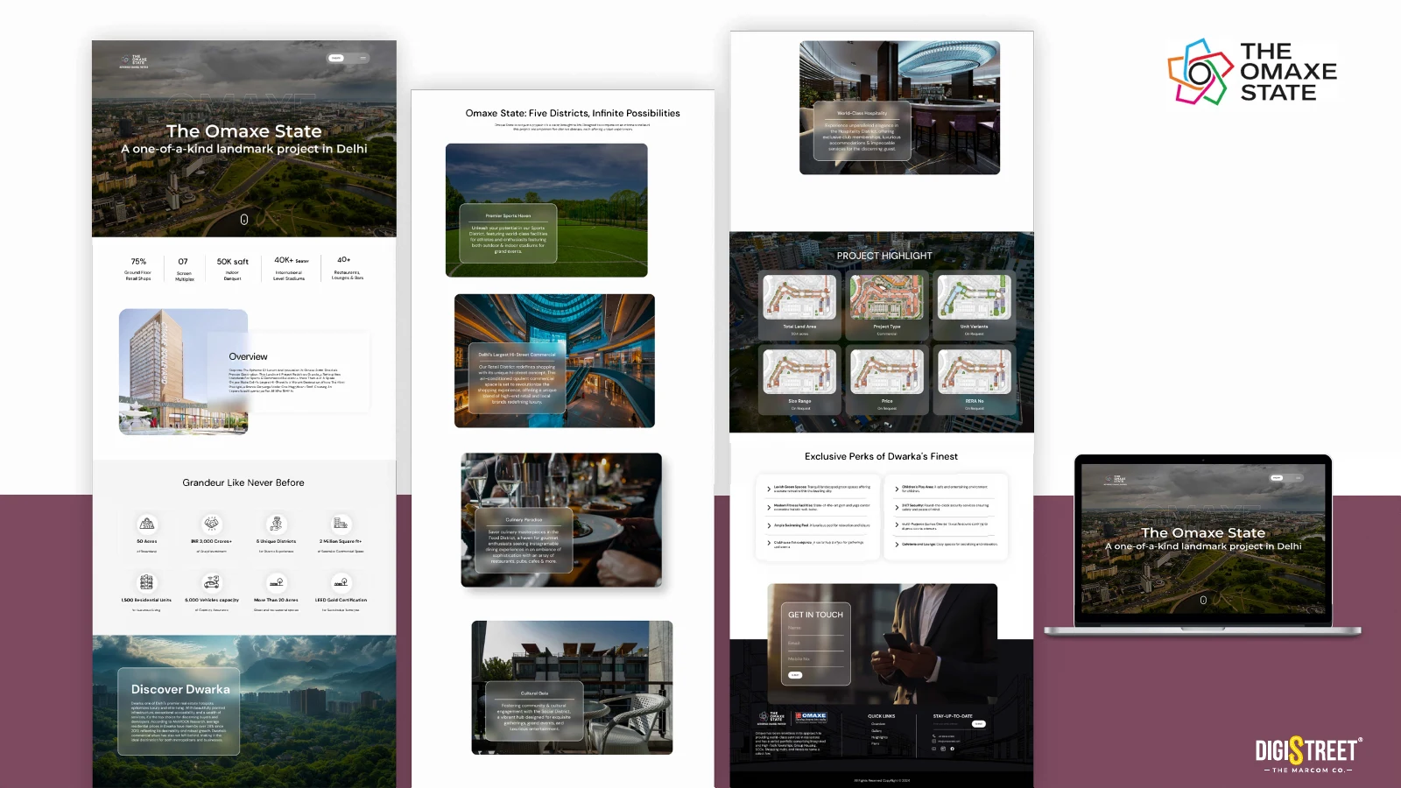
Task: Expand the Children's Play Area chevron
Action: (897, 489)
